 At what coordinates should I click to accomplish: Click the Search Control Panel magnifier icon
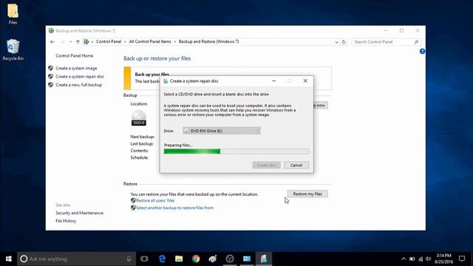(416, 42)
